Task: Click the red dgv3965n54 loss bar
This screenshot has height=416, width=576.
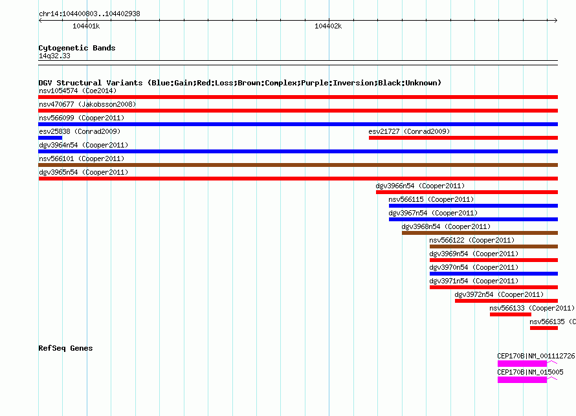Action: [298, 179]
